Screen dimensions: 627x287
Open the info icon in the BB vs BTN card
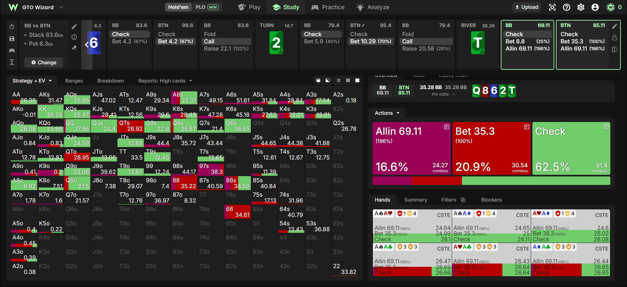[x=74, y=37]
